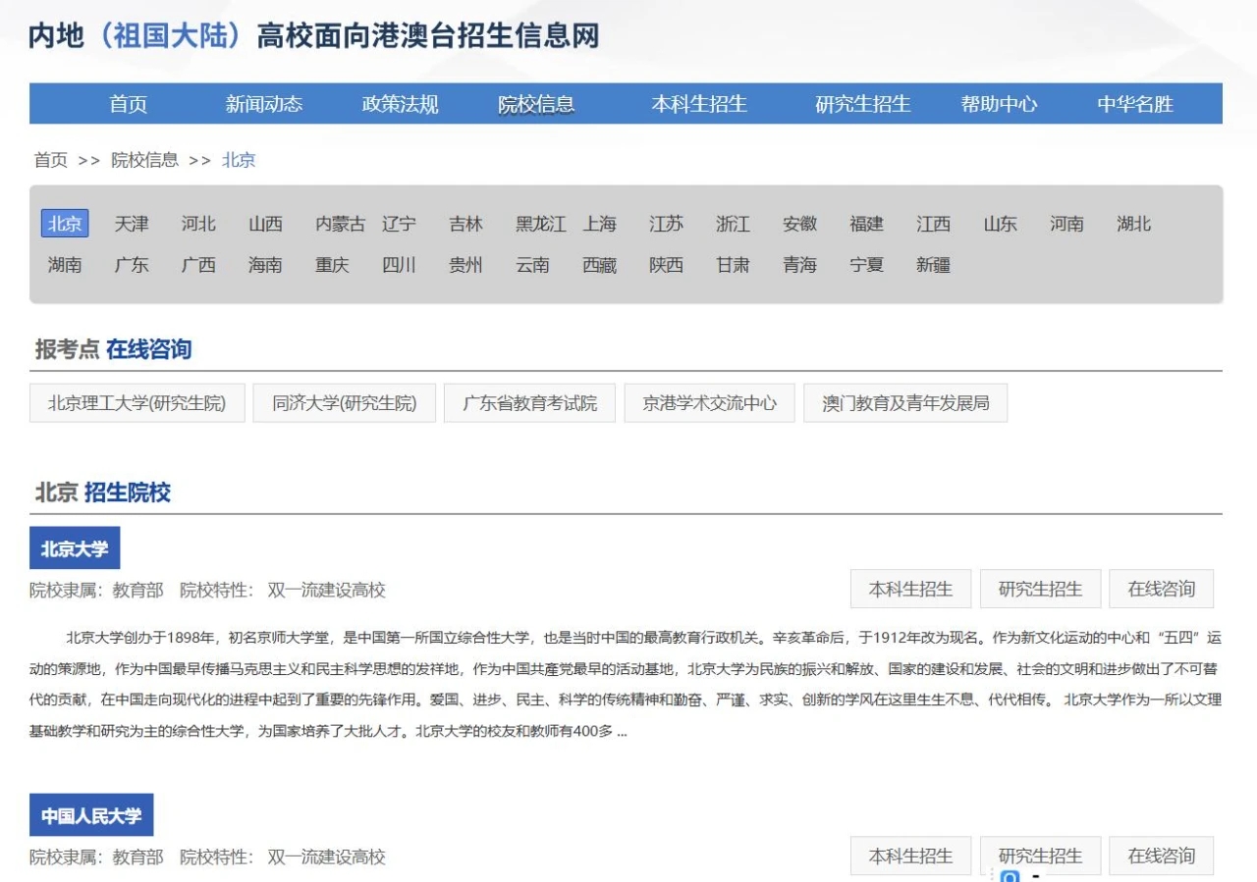This screenshot has height=882, width=1257.
Task: Pick 山西 from the province list
Action: pyautogui.click(x=265, y=224)
